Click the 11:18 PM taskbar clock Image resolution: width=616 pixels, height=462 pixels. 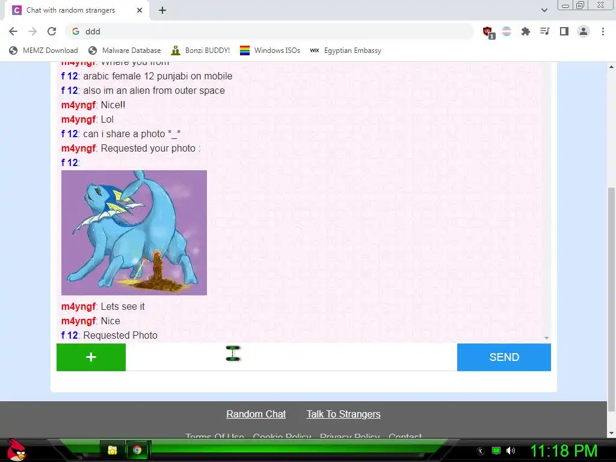(564, 451)
